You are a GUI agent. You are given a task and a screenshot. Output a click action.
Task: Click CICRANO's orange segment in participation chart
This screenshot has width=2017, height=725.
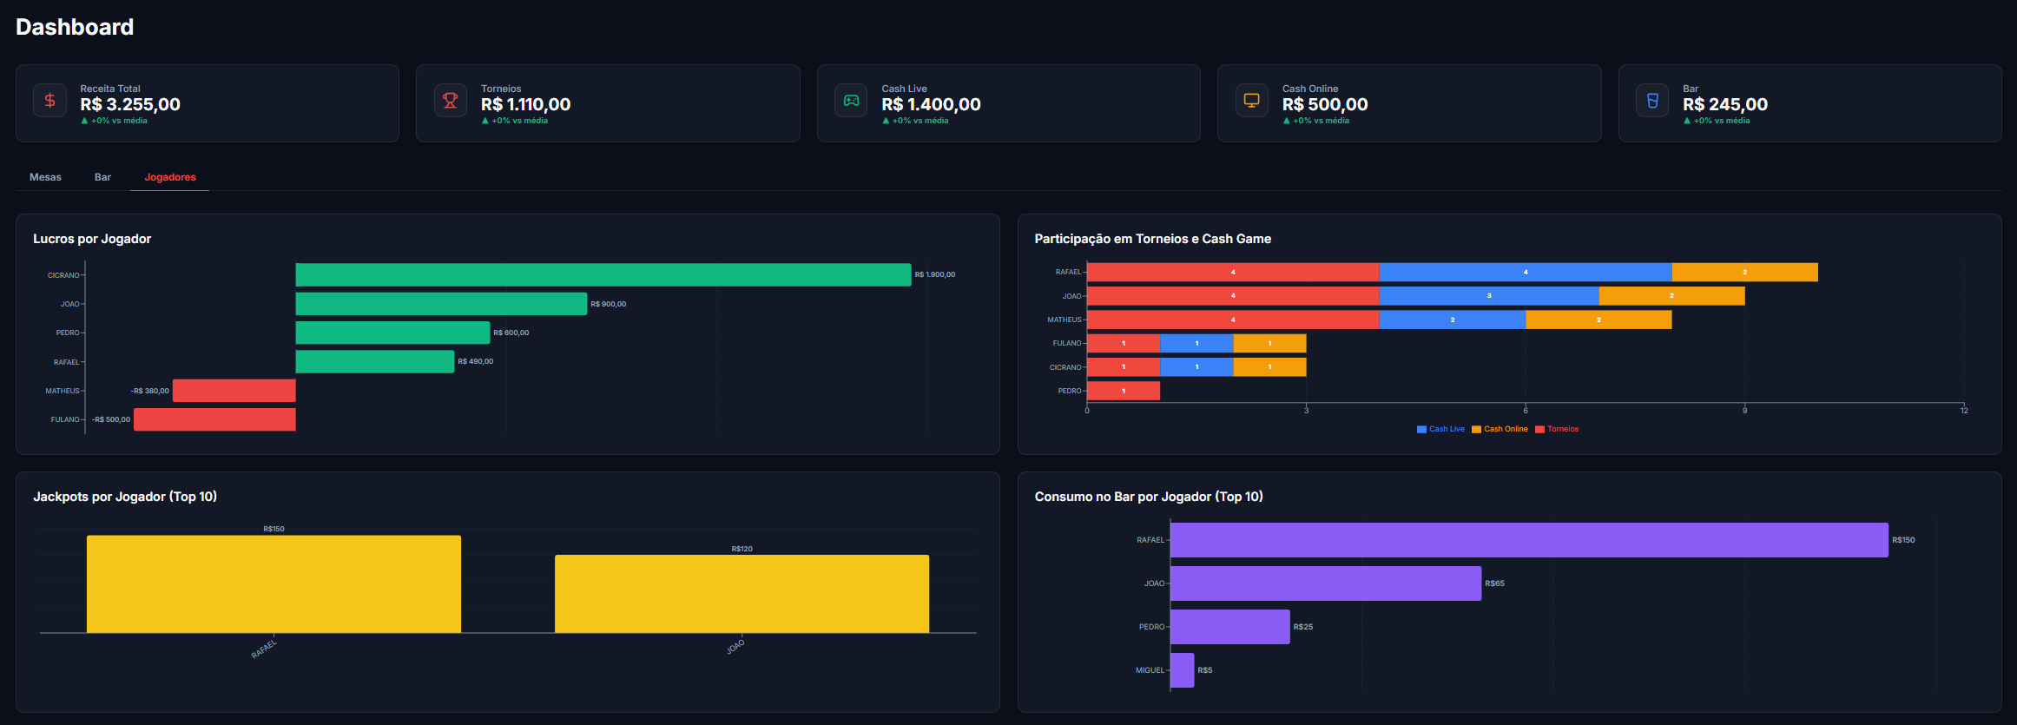pyautogui.click(x=1269, y=367)
